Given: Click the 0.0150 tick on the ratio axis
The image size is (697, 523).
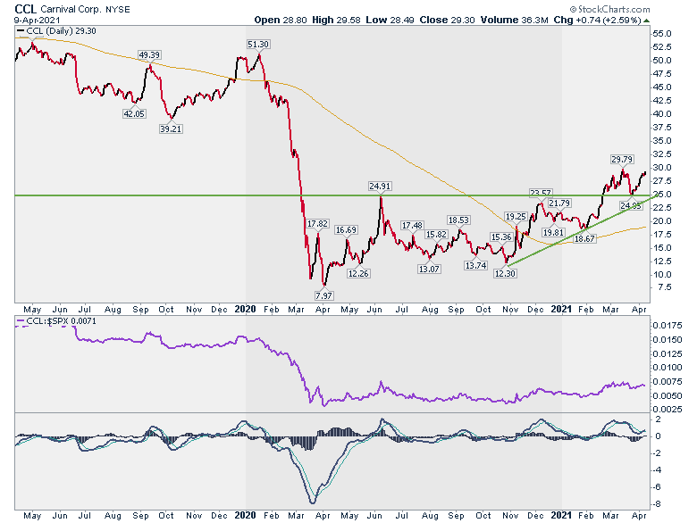Looking at the screenshot, I should click(x=668, y=340).
